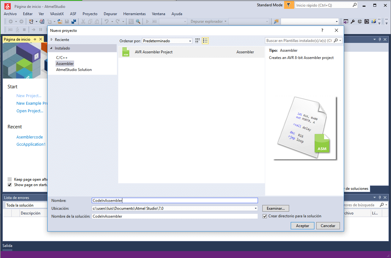Open the empty combo box next to Find in Files
Image resolution: width=391 pixels, height=258 pixels.
[x=310, y=21]
